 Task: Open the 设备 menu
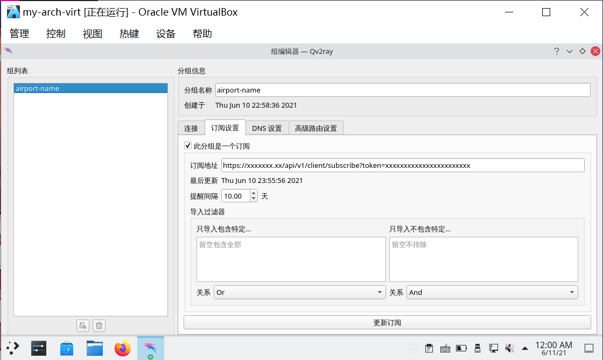coord(165,33)
